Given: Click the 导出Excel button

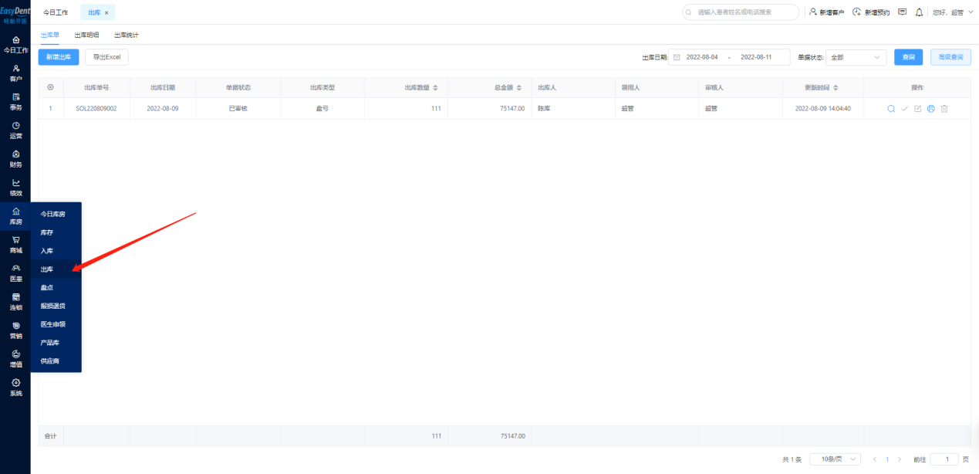Looking at the screenshot, I should point(106,57).
